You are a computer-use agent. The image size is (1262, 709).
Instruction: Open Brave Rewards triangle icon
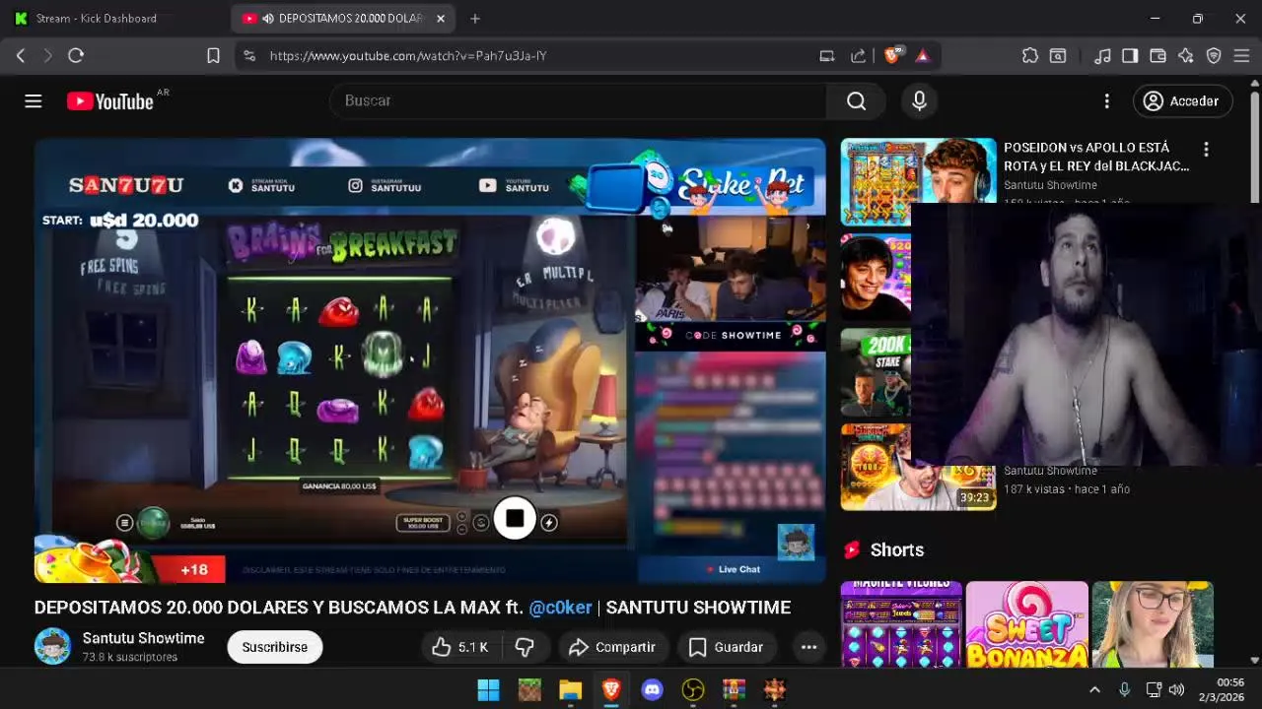pyautogui.click(x=922, y=56)
